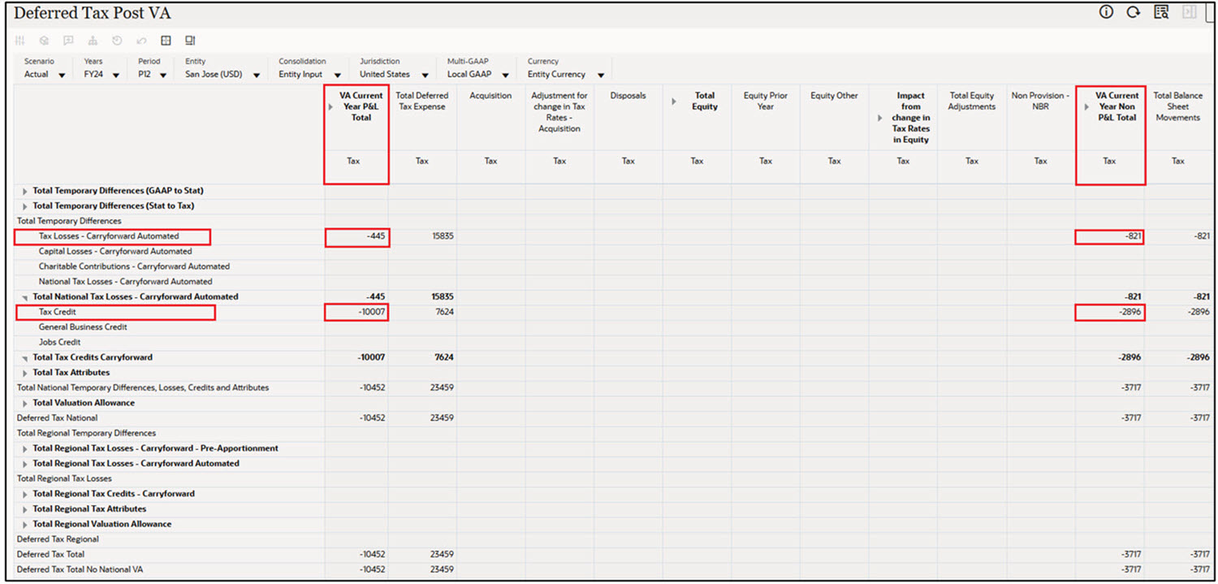1218x584 pixels.
Task: Open the Currency Entity Currency dropdown
Action: pyautogui.click(x=600, y=76)
